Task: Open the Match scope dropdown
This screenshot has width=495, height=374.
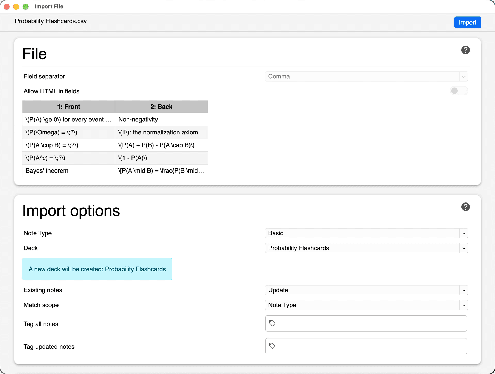Action: (x=366, y=305)
